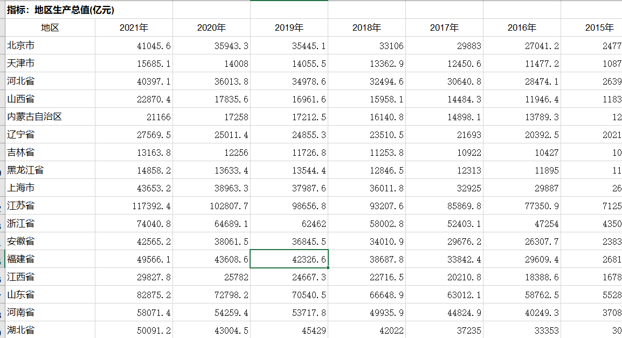Image resolution: width=622 pixels, height=338 pixels.
Task: Select Beijing 2020 value 35943.3
Action: [211, 46]
